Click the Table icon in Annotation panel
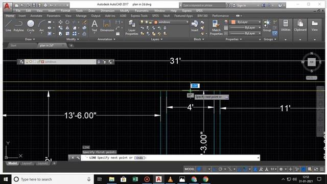Viewport: 327px width, 184px height. [x=118, y=34]
